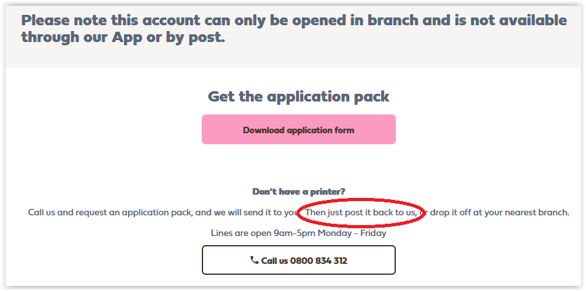Click the Get the application pack heading

pyautogui.click(x=298, y=97)
